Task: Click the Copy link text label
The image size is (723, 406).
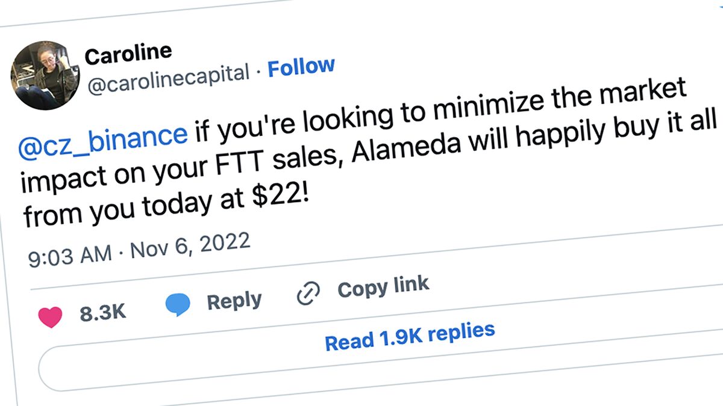Action: click(383, 287)
